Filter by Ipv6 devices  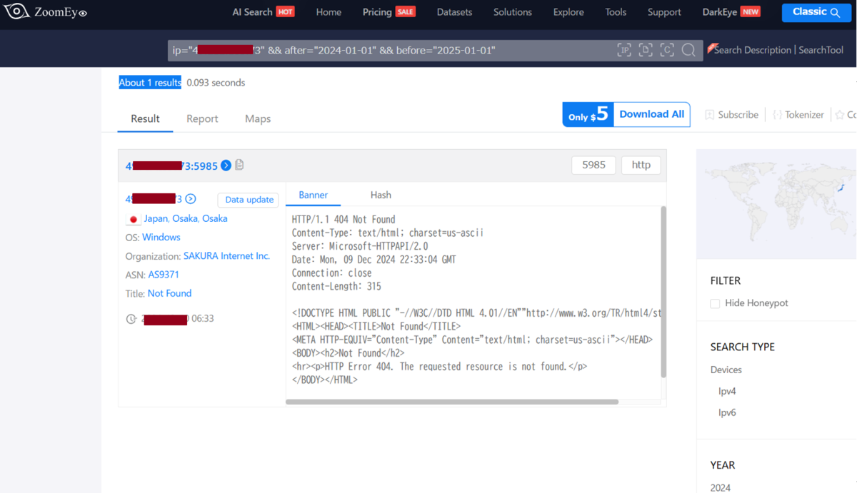[727, 413]
